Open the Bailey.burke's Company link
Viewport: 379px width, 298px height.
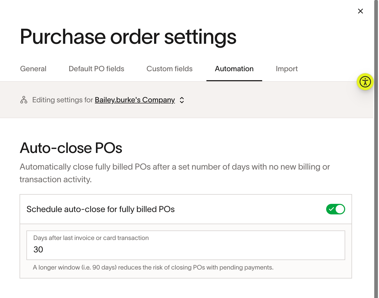[x=135, y=100]
